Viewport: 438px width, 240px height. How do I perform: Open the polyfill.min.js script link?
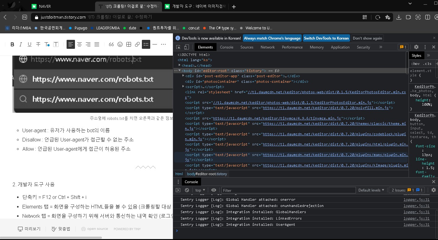tap(326, 108)
